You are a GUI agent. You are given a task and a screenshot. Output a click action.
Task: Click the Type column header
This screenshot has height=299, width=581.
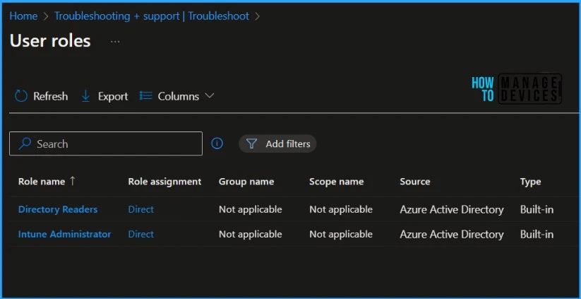tap(531, 182)
